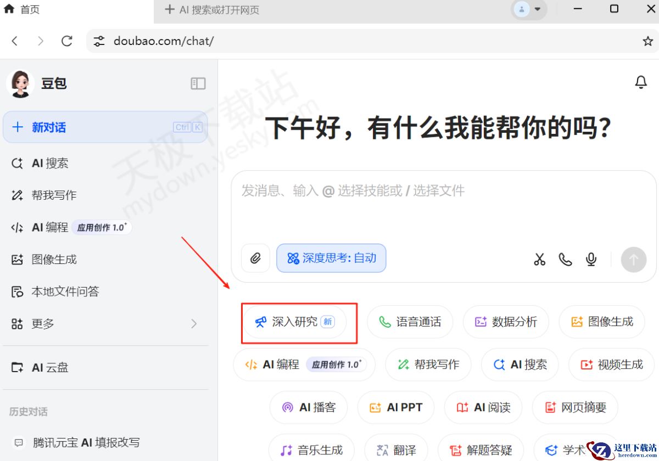Click the 豆包 avatar picture
The height and width of the screenshot is (461, 659).
pos(20,83)
